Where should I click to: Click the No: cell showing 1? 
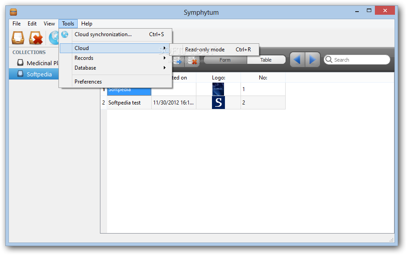pyautogui.click(x=263, y=89)
